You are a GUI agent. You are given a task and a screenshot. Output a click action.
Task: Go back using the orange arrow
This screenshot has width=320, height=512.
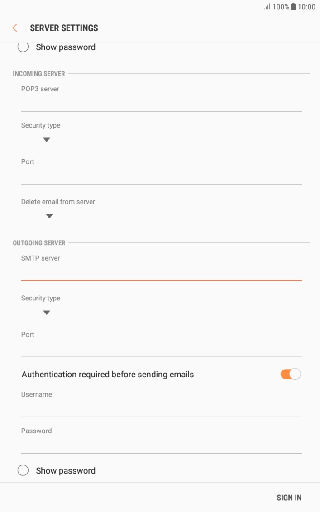15,28
